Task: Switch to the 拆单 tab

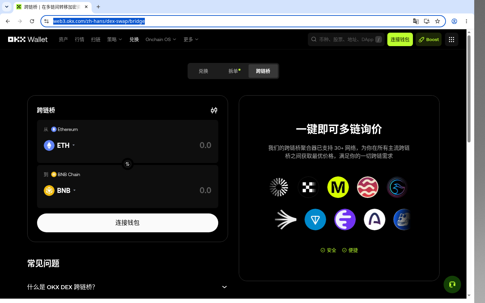Action: (x=233, y=71)
